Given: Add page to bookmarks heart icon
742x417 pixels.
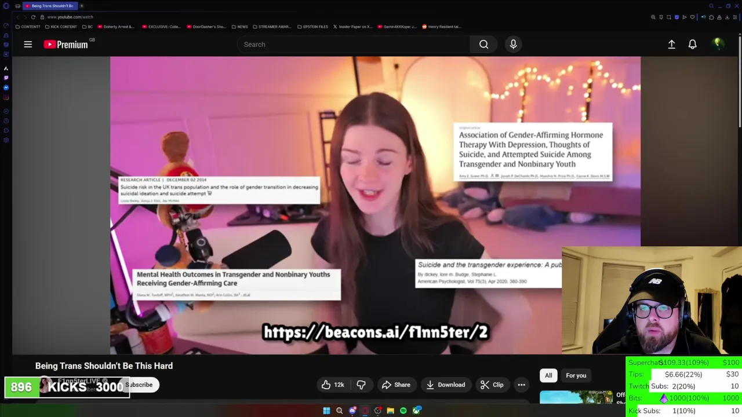Looking at the screenshot, I should (x=692, y=17).
